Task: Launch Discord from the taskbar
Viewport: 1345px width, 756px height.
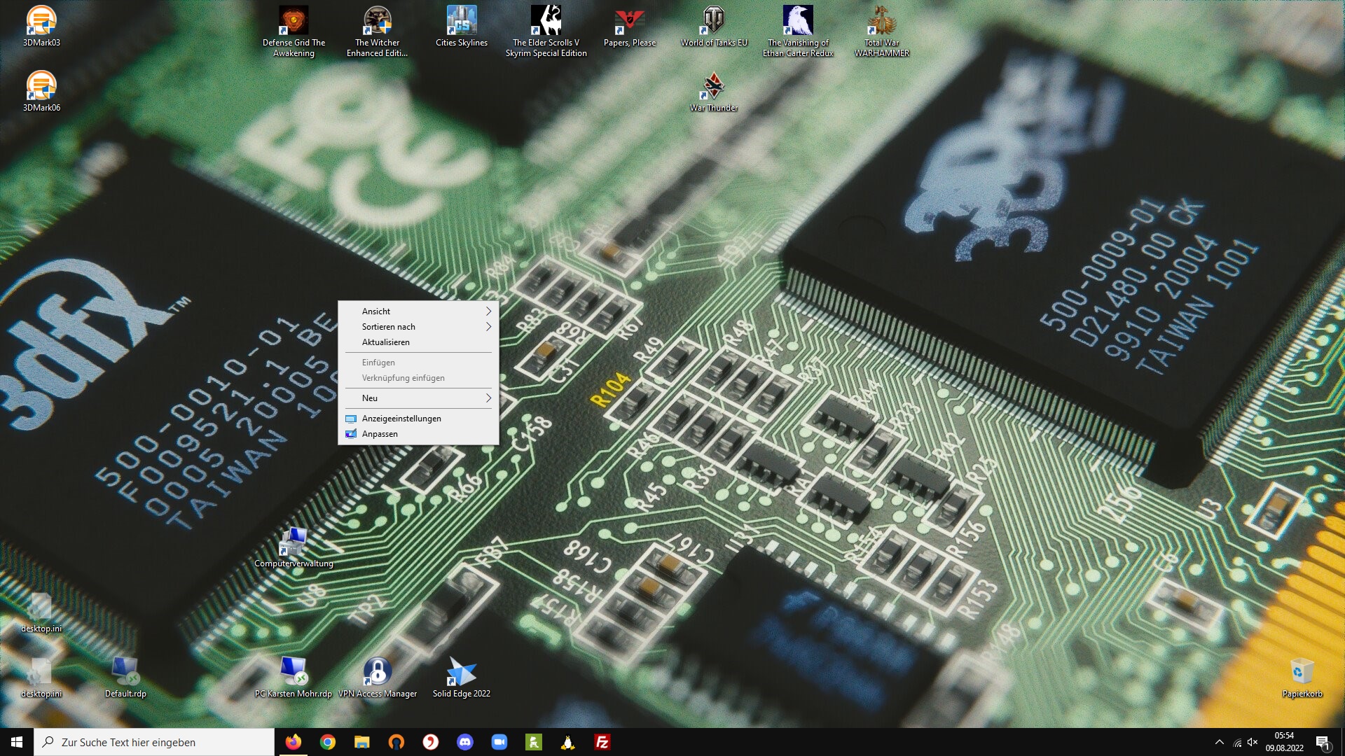Action: tap(465, 742)
